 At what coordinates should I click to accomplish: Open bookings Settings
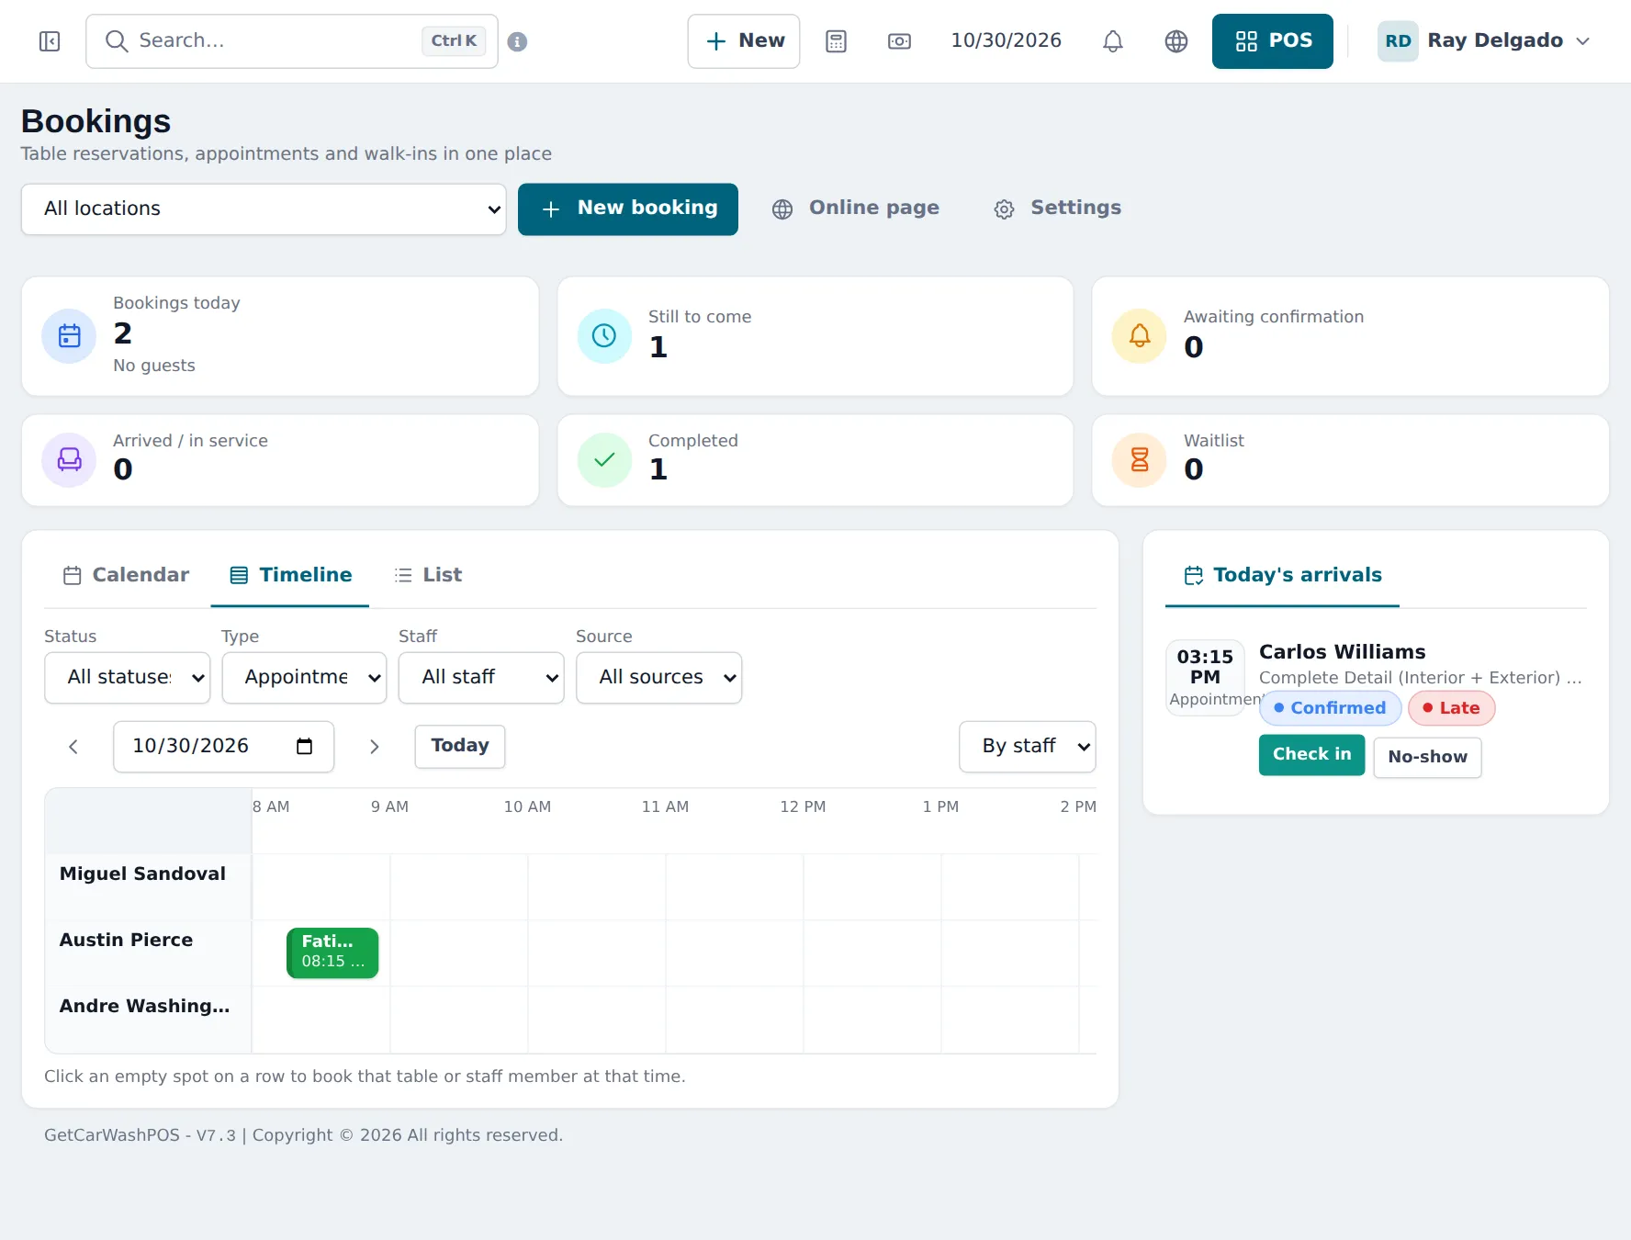1057,209
